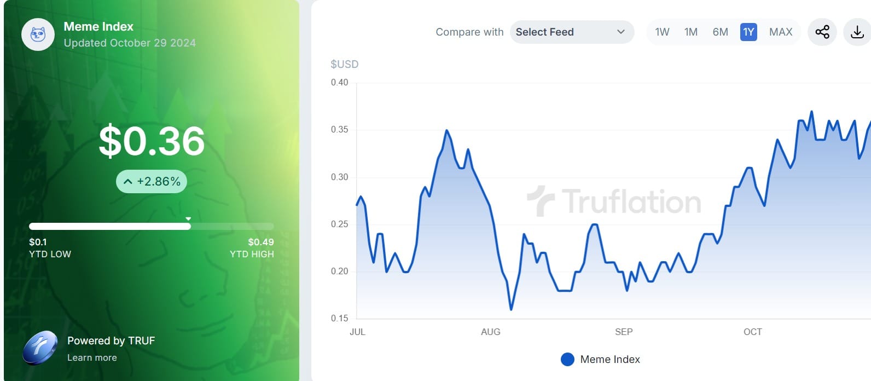Viewport: 871px width, 381px height.
Task: Click the upward chevron in the +2.86% badge
Action: (x=128, y=181)
